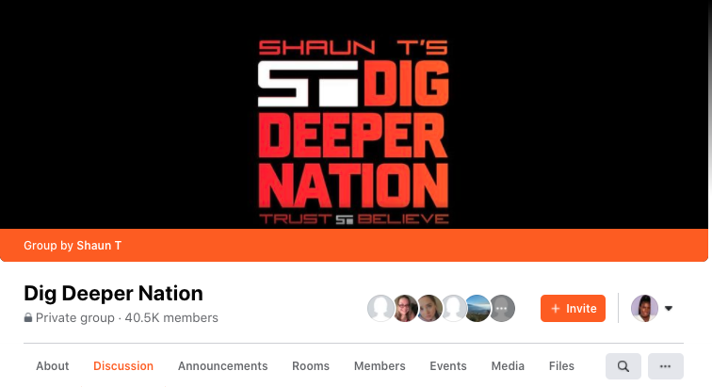Viewport: 712px width, 387px height.
Task: View the member avatar wearing glasses
Action: (x=405, y=309)
